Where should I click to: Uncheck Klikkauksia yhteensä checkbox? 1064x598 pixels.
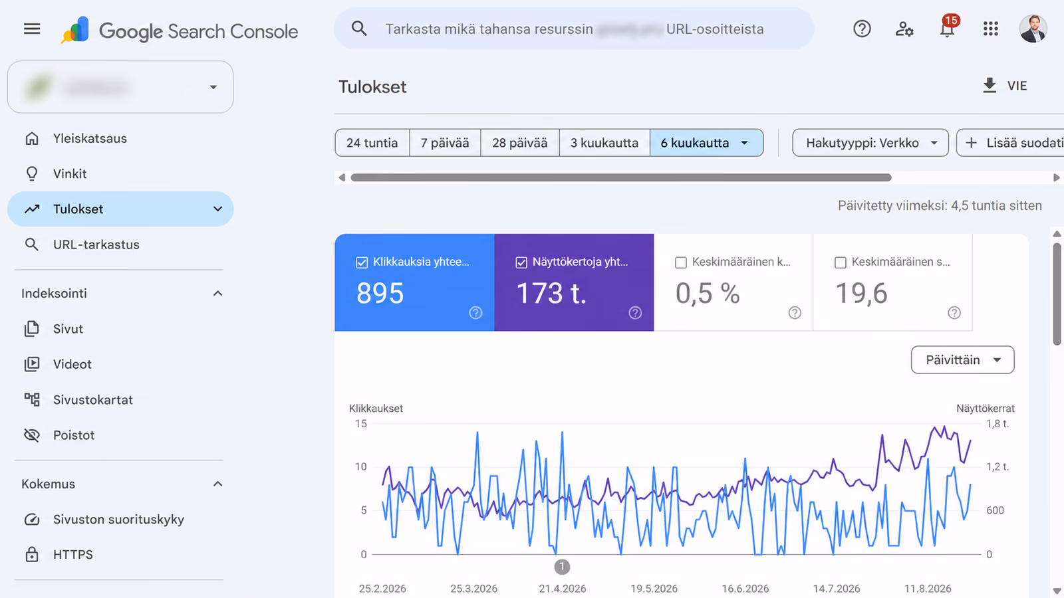362,262
